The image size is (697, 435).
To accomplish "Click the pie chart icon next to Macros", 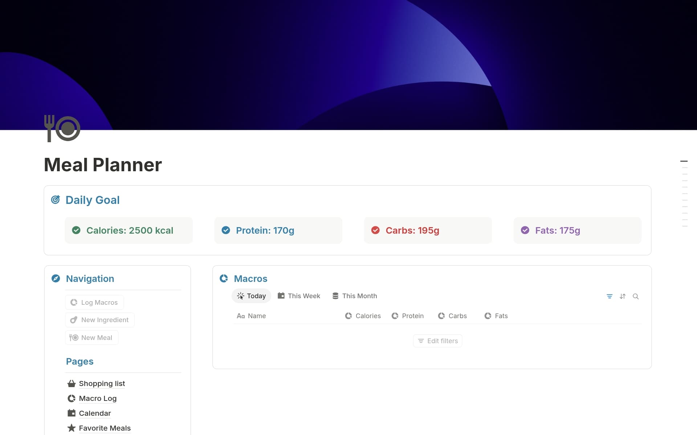I will [224, 279].
